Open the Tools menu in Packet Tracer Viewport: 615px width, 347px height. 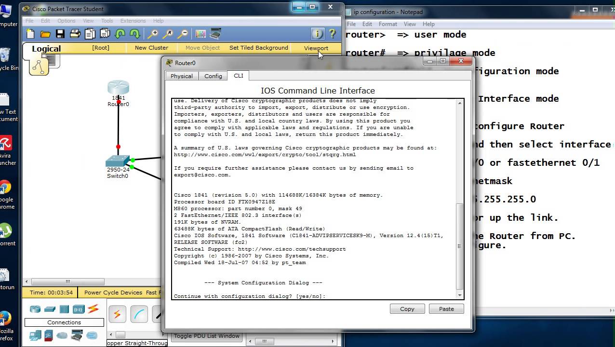107,21
